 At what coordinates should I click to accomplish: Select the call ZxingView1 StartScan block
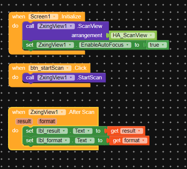pos(64,78)
